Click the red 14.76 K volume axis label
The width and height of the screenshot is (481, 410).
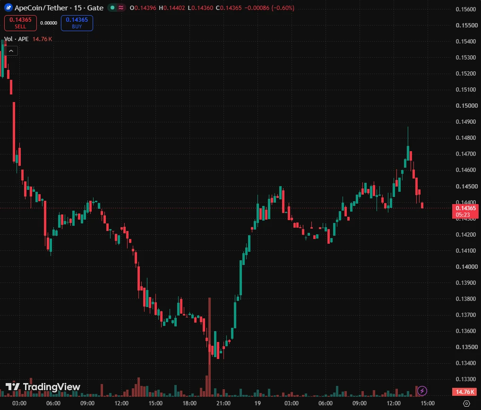tap(465, 392)
